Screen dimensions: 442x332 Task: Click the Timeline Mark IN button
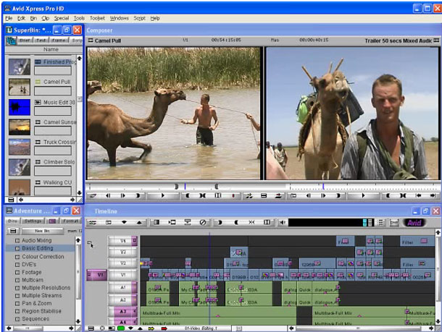[x=220, y=223]
